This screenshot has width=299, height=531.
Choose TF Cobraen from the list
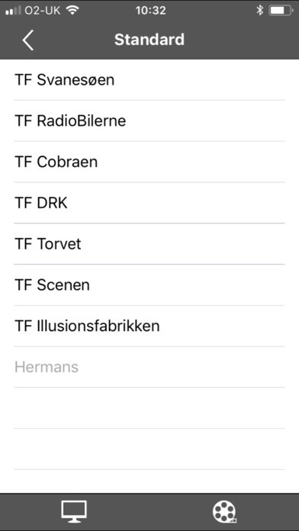[x=149, y=162]
